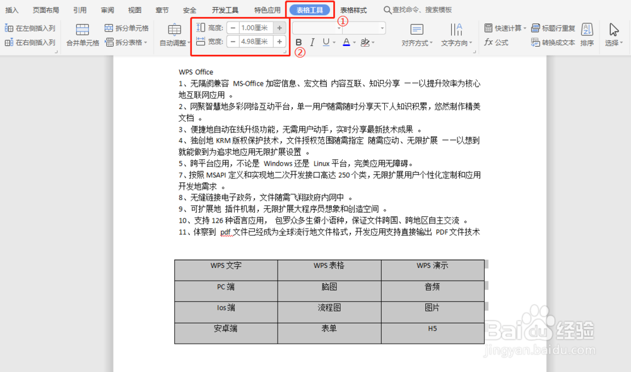Open the Alignment (对齐方式) options
631x372 pixels.
click(416, 36)
